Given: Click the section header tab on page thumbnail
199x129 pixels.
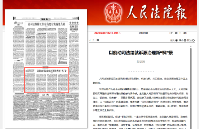Looking at the screenshot, I should coord(45,19).
